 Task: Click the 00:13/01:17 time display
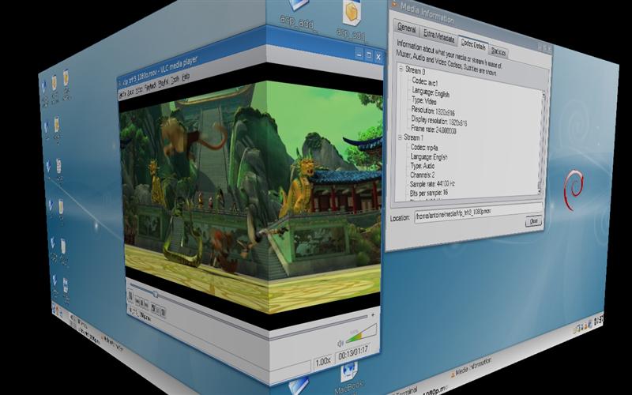point(353,355)
